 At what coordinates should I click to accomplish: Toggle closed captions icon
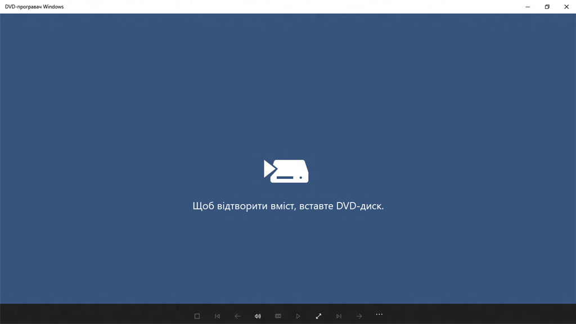tap(278, 316)
